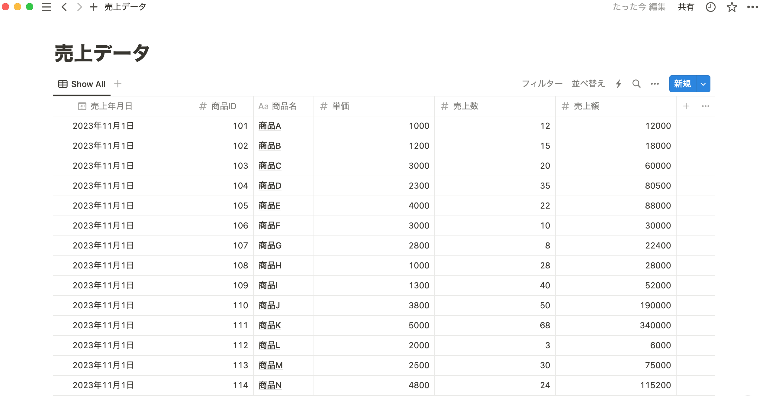The width and height of the screenshot is (766, 396).
Task: Open automations lightning icon
Action: pyautogui.click(x=619, y=84)
